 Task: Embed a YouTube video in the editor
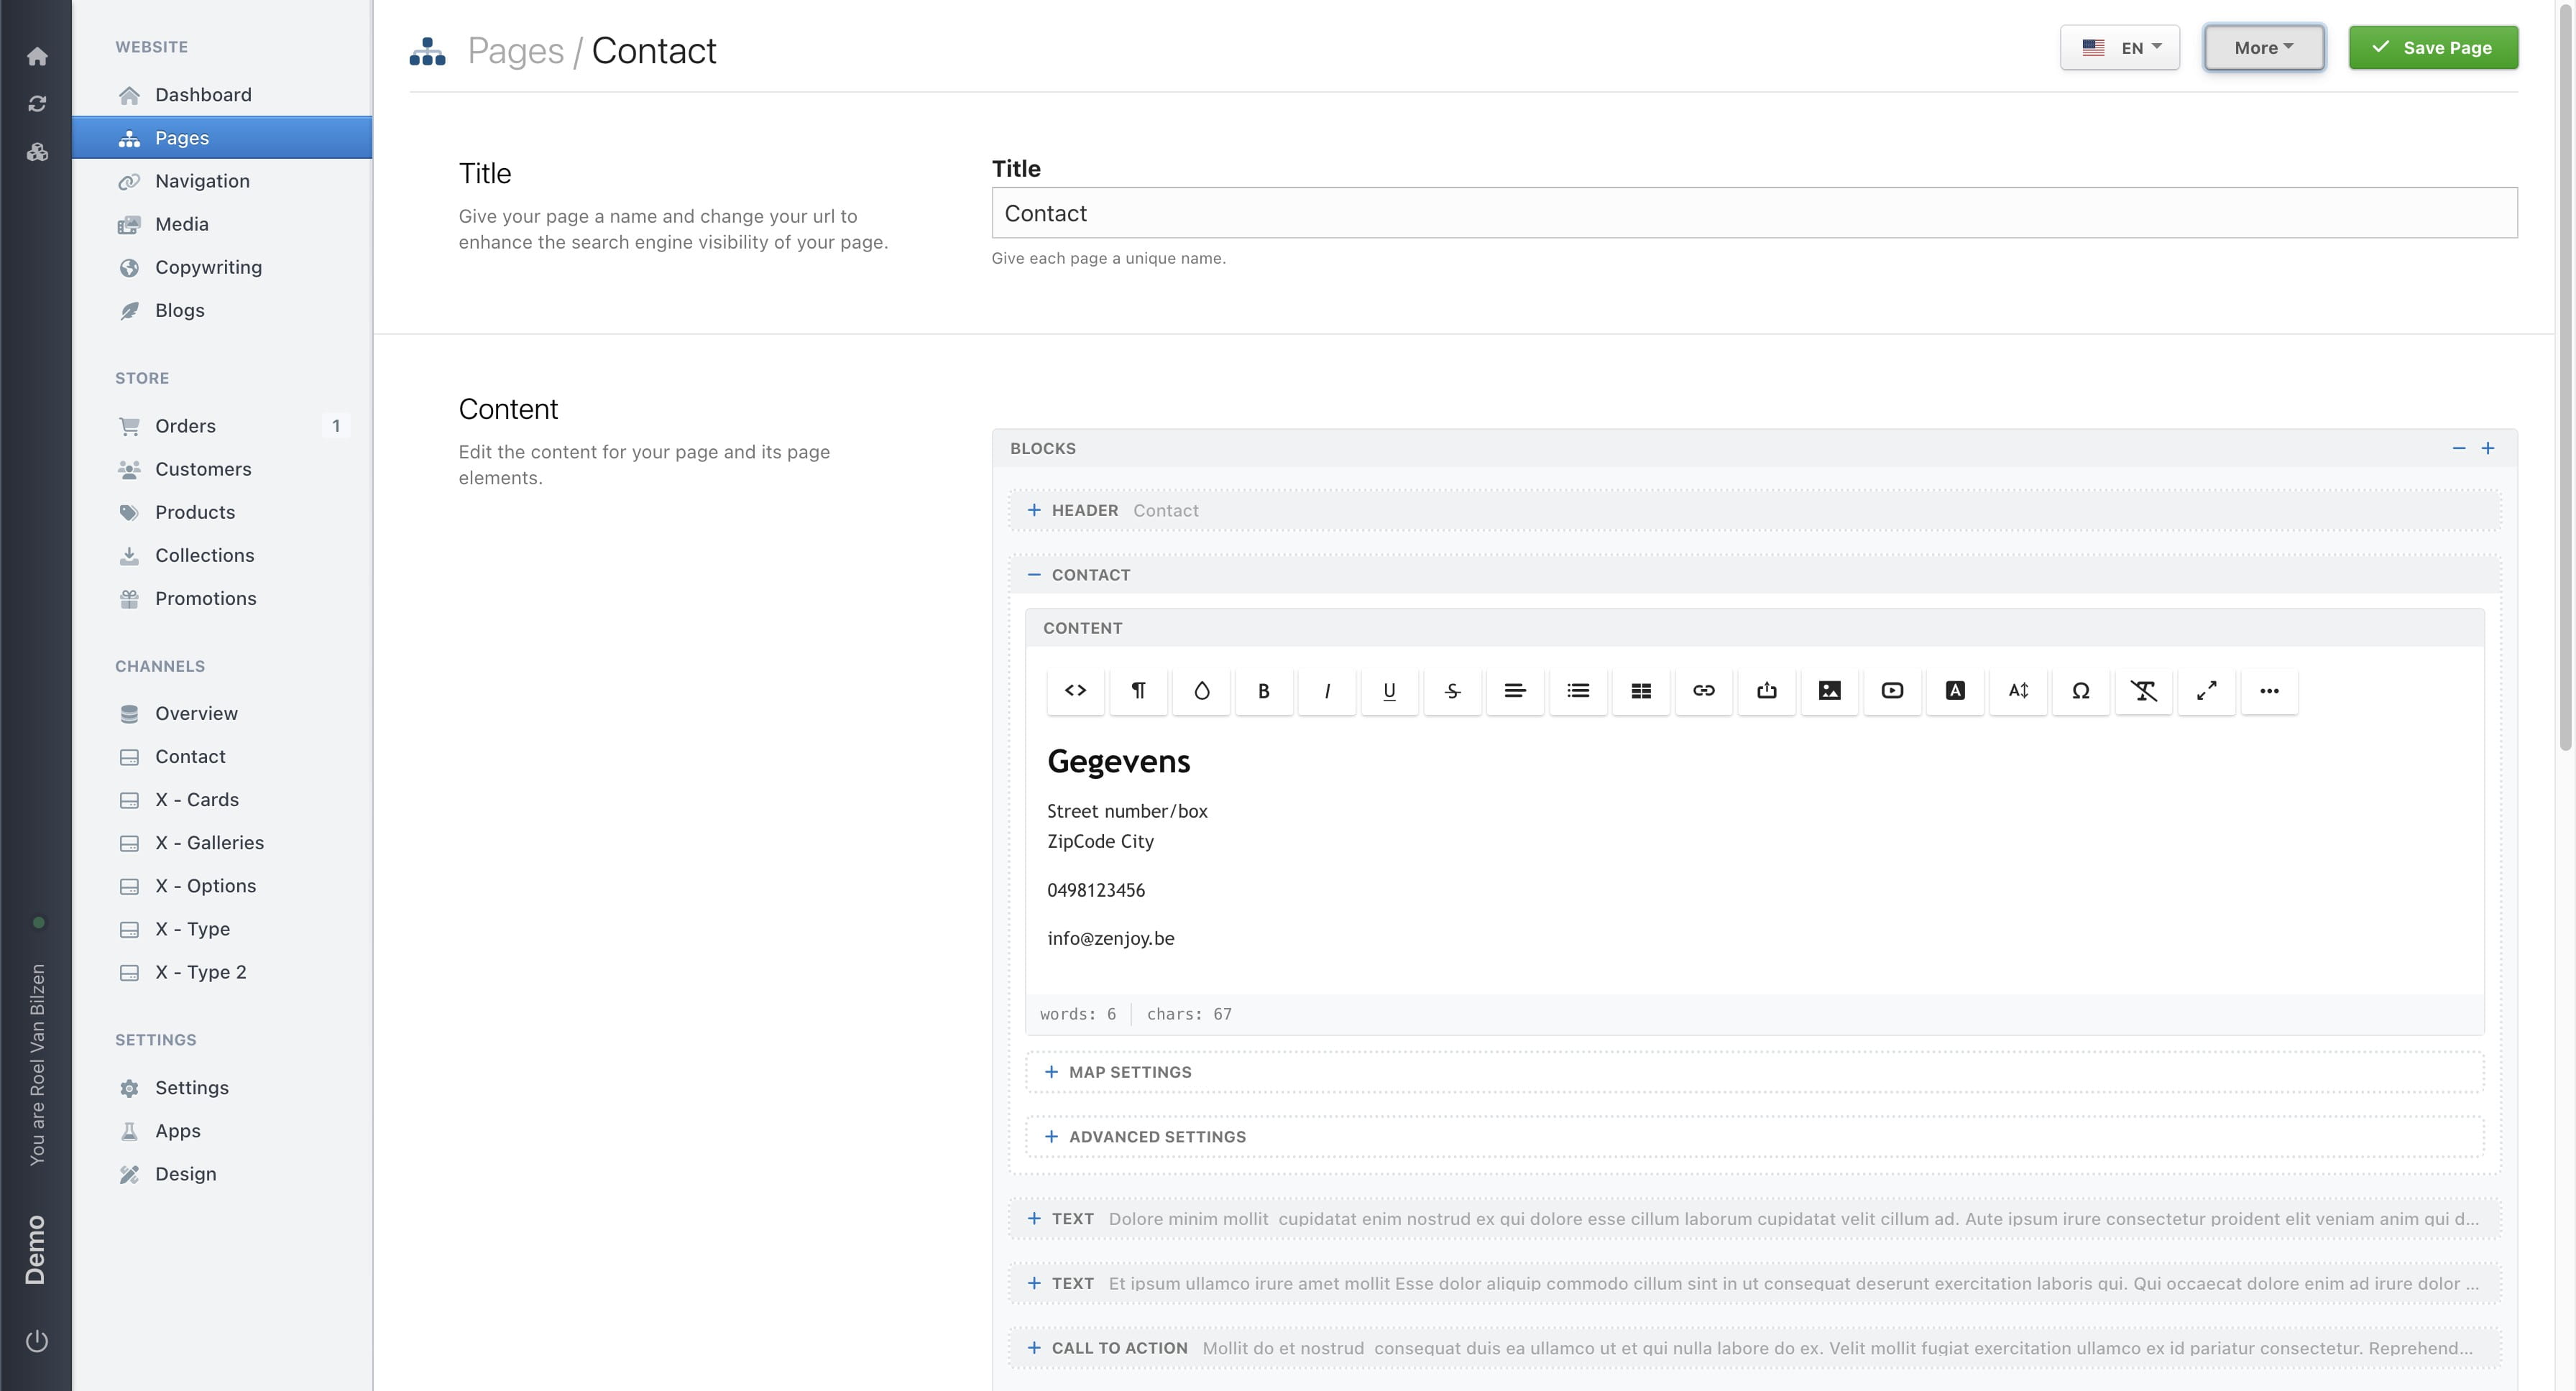1892,690
